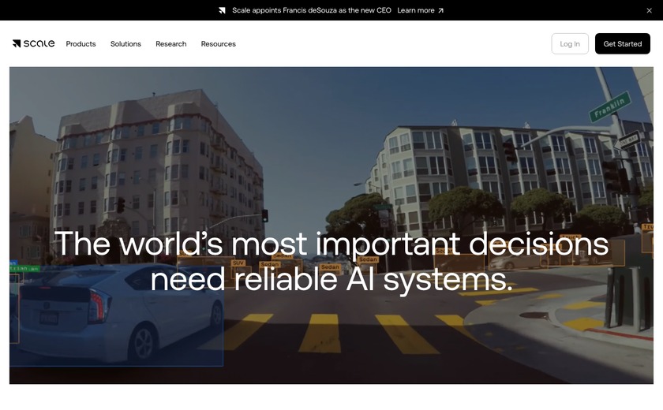663x410 pixels.
Task: Dismiss the announcement banner with the X
Action: [649, 10]
